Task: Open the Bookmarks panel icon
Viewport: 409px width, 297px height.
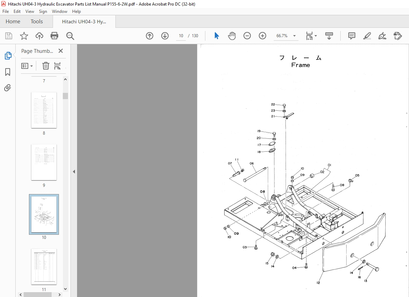Action: [x=8, y=72]
